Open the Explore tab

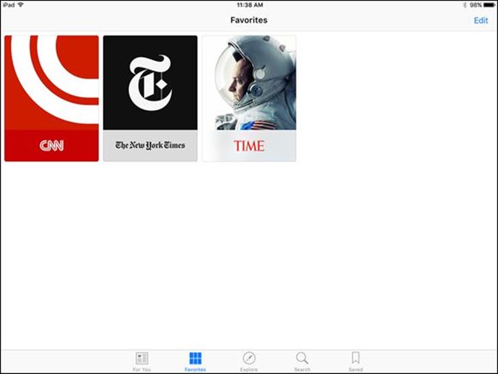pyautogui.click(x=249, y=362)
